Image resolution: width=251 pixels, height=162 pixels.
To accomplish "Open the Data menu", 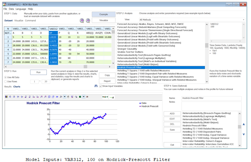I will point(11,9).
